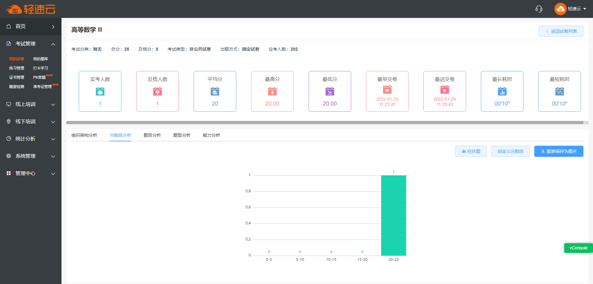593x284 pixels.
Task: Click the 最长耗时 bar chart icon
Action: 502,91
